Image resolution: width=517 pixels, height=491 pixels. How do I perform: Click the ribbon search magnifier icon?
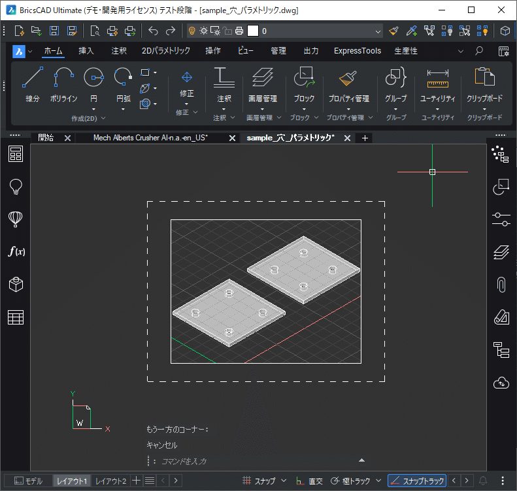click(479, 51)
